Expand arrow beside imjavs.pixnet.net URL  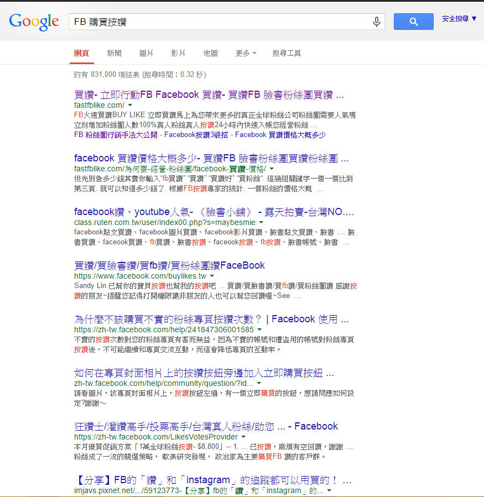[329, 490]
